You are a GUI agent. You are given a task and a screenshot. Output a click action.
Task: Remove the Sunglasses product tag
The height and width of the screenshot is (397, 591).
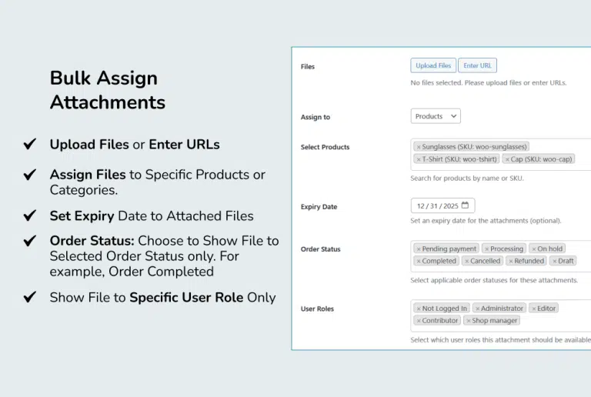tap(419, 147)
